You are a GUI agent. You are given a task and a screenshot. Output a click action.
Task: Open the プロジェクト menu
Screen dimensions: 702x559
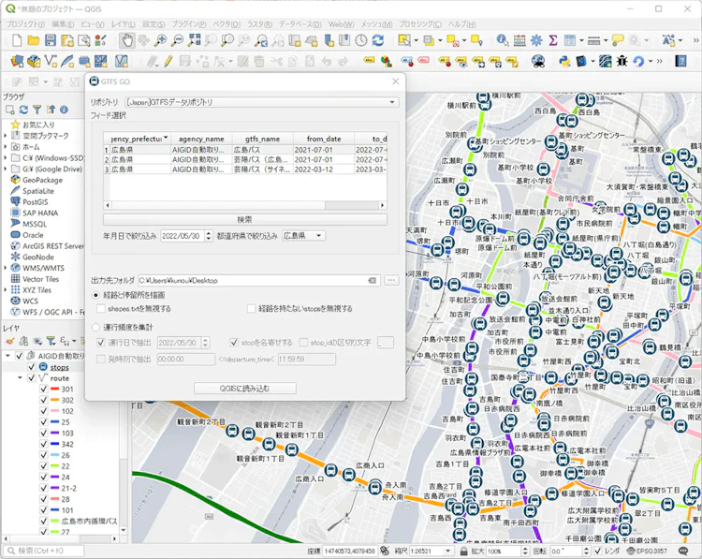tap(25, 24)
